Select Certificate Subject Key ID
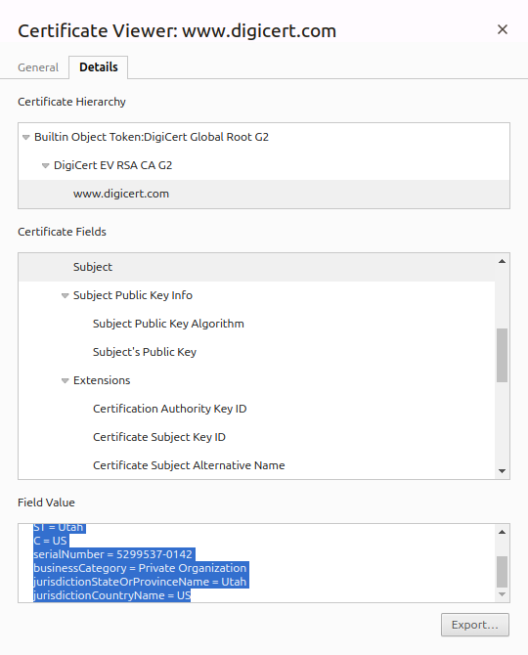Image resolution: width=528 pixels, height=655 pixels. tap(159, 437)
